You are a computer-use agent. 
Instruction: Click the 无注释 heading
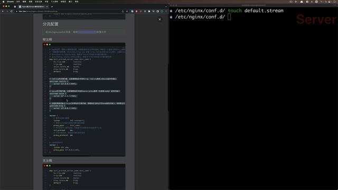(47, 160)
